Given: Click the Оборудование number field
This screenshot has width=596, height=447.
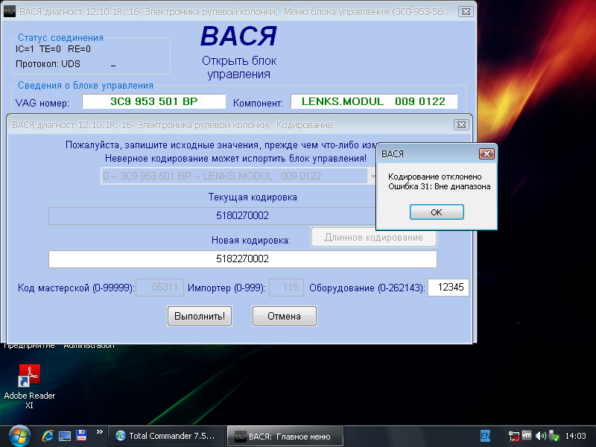Looking at the screenshot, I should tap(448, 288).
